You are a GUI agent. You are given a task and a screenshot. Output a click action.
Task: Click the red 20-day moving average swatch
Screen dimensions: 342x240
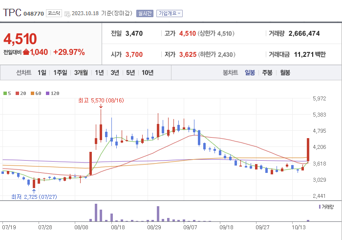pos(17,94)
